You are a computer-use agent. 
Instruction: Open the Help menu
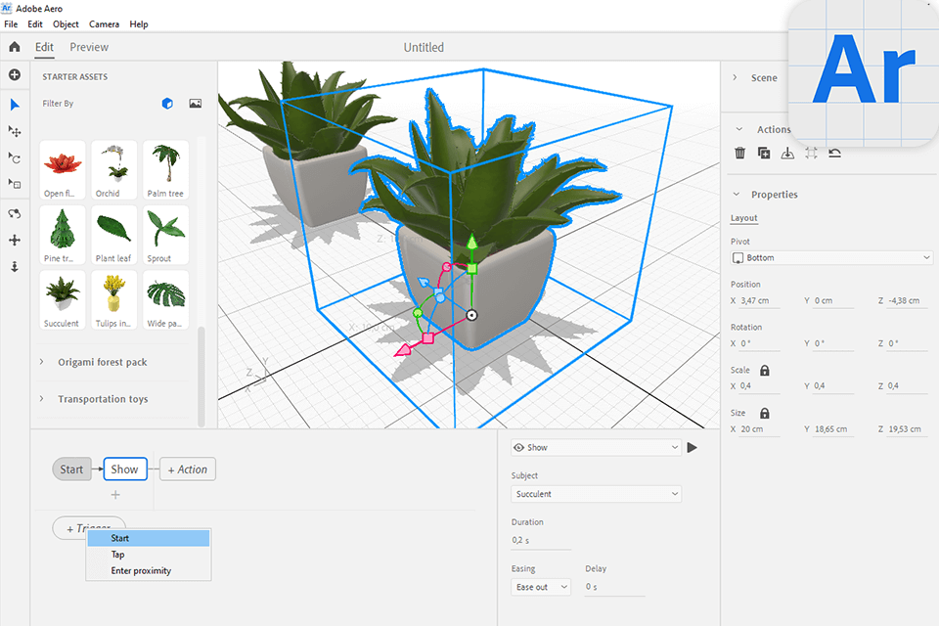(139, 23)
